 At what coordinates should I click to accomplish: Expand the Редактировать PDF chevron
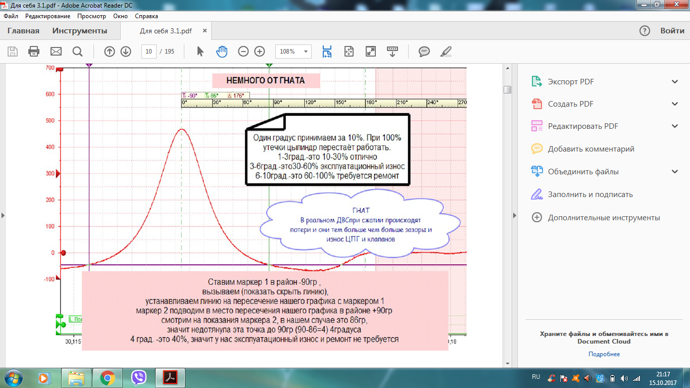pos(675,126)
